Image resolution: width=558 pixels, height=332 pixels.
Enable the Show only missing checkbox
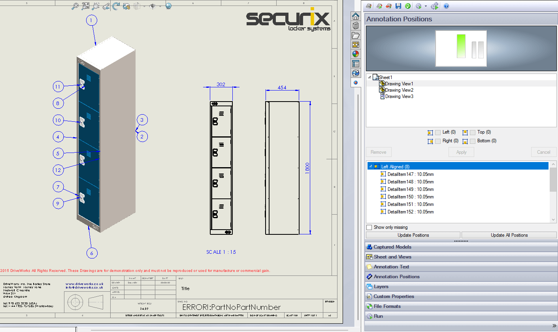(369, 227)
